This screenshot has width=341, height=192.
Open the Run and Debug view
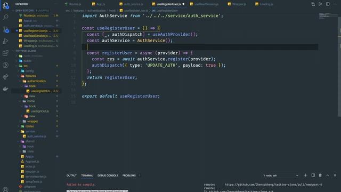click(5, 41)
